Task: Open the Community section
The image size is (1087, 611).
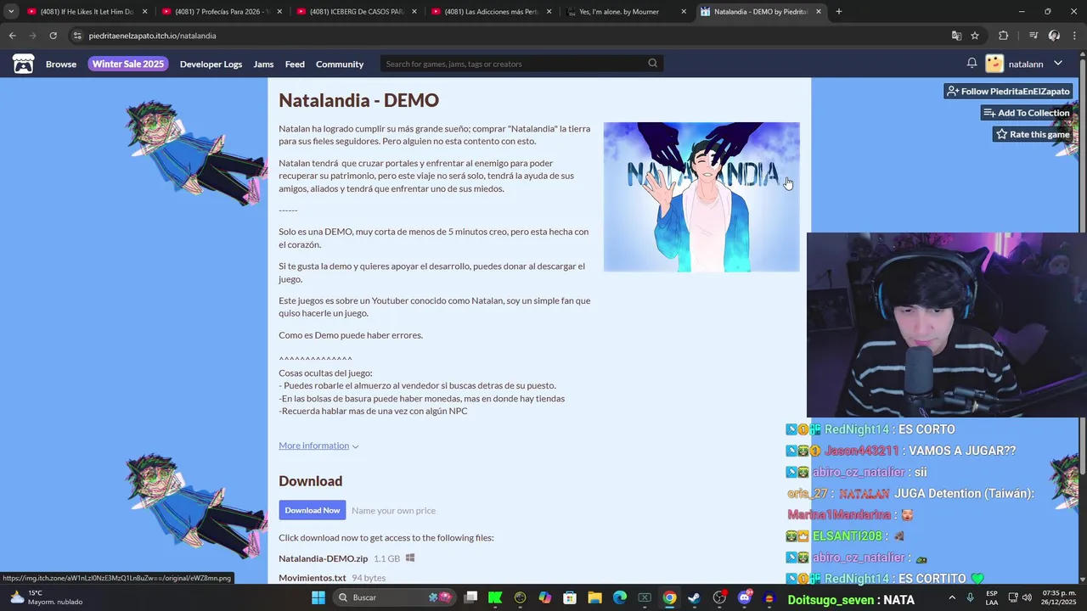Action: [x=340, y=64]
